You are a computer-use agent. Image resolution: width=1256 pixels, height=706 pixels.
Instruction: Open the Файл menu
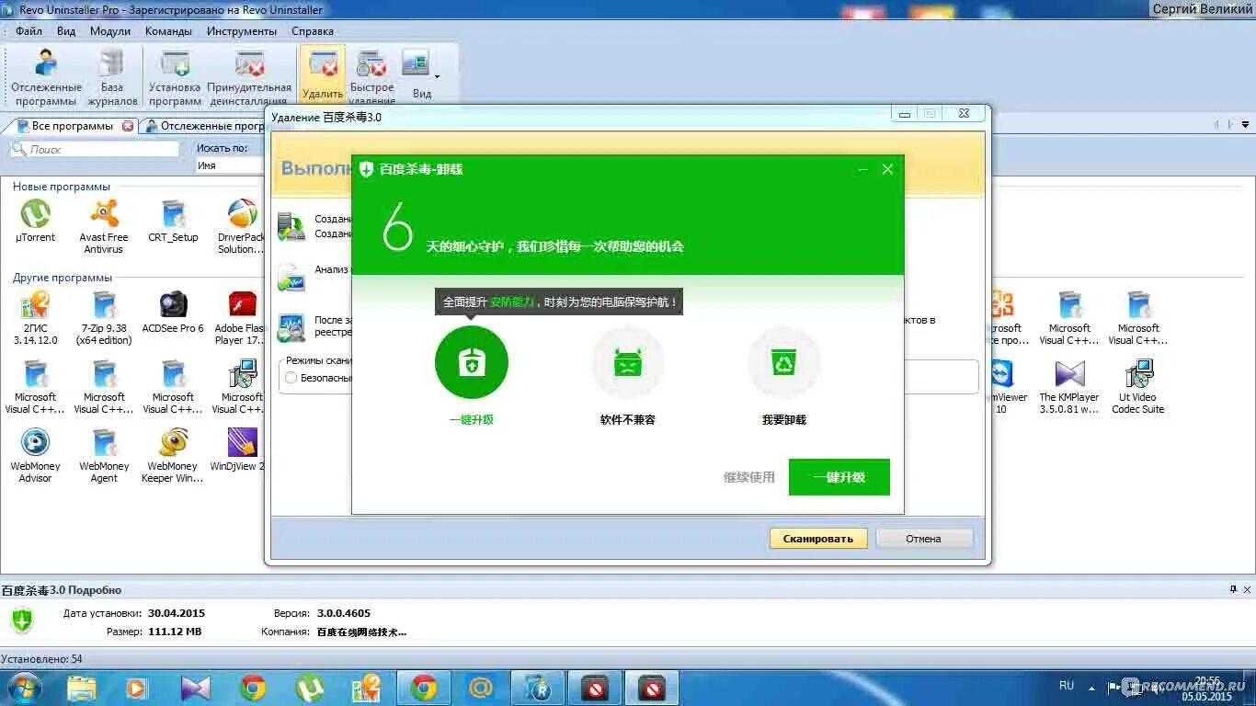click(x=29, y=30)
